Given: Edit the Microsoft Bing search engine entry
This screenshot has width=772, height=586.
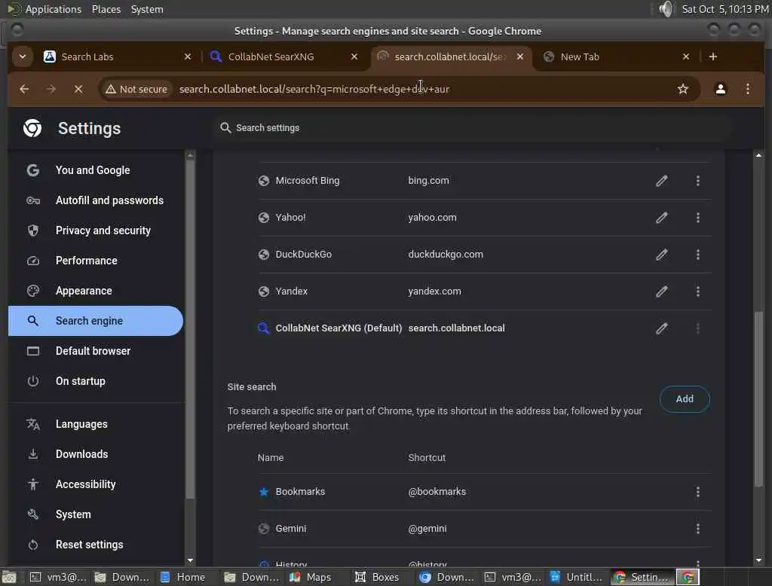Looking at the screenshot, I should [662, 181].
